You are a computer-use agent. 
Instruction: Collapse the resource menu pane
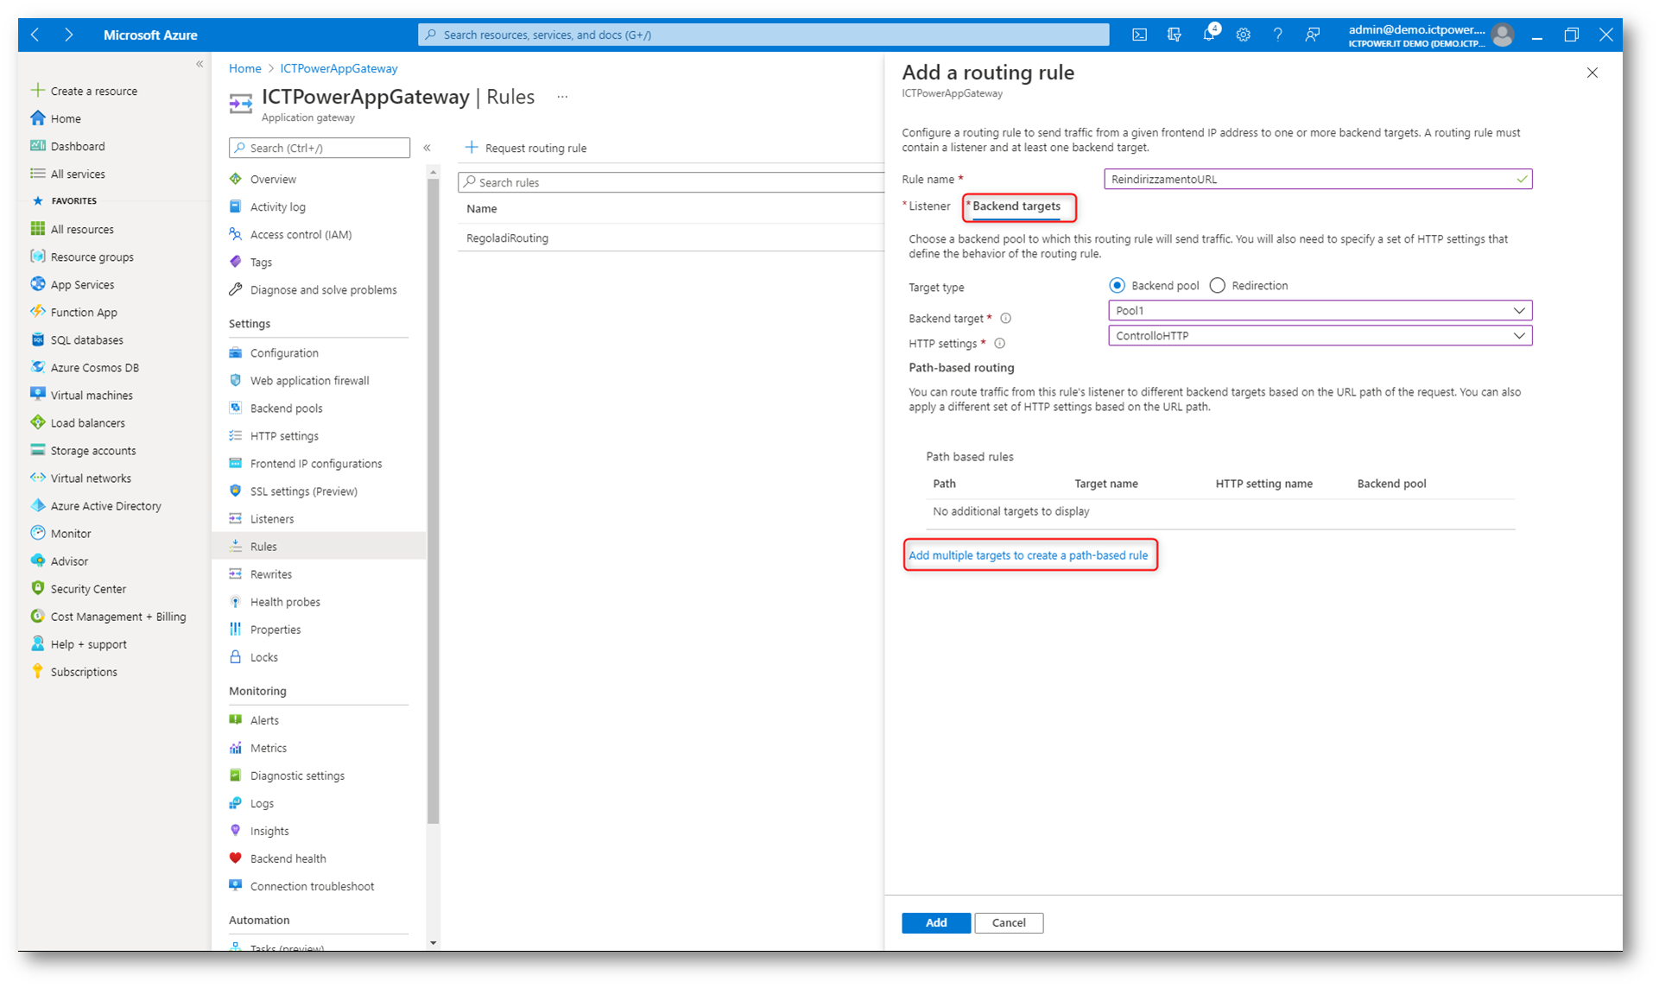click(427, 148)
